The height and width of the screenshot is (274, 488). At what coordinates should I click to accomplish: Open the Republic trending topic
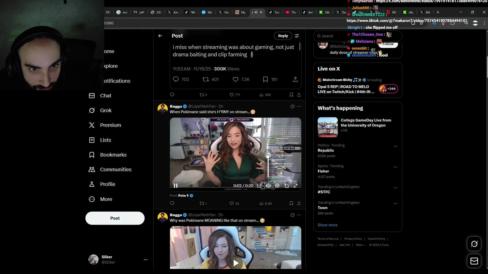click(326, 150)
